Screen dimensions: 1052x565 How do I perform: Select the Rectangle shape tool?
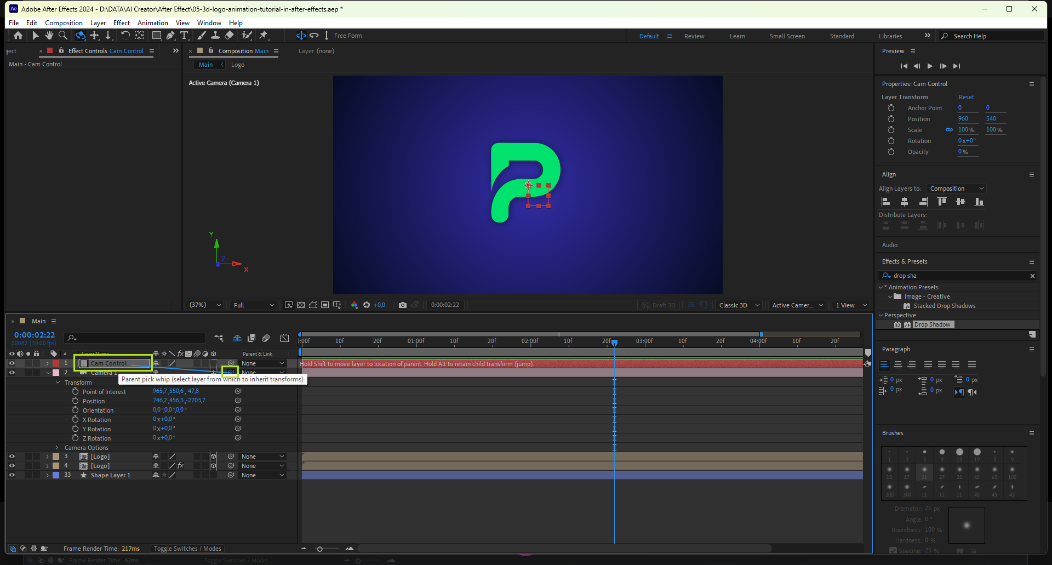pyautogui.click(x=156, y=36)
